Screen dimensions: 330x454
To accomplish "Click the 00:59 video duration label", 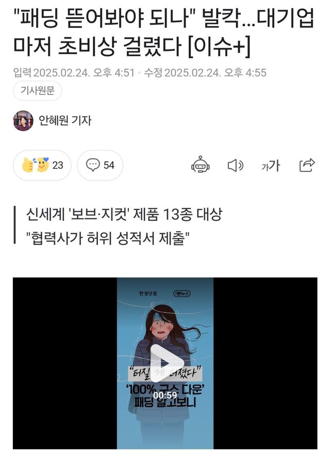I will (x=165, y=395).
